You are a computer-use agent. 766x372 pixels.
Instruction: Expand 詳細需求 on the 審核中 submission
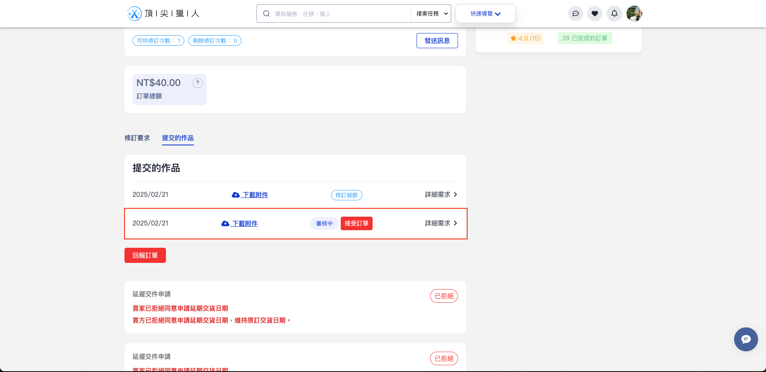tap(440, 223)
